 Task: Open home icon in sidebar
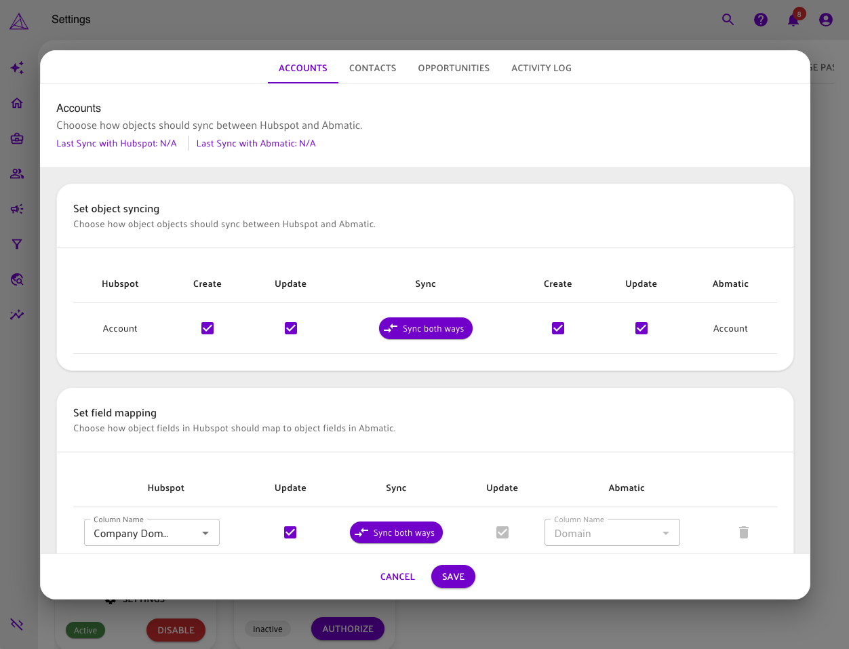[x=17, y=103]
